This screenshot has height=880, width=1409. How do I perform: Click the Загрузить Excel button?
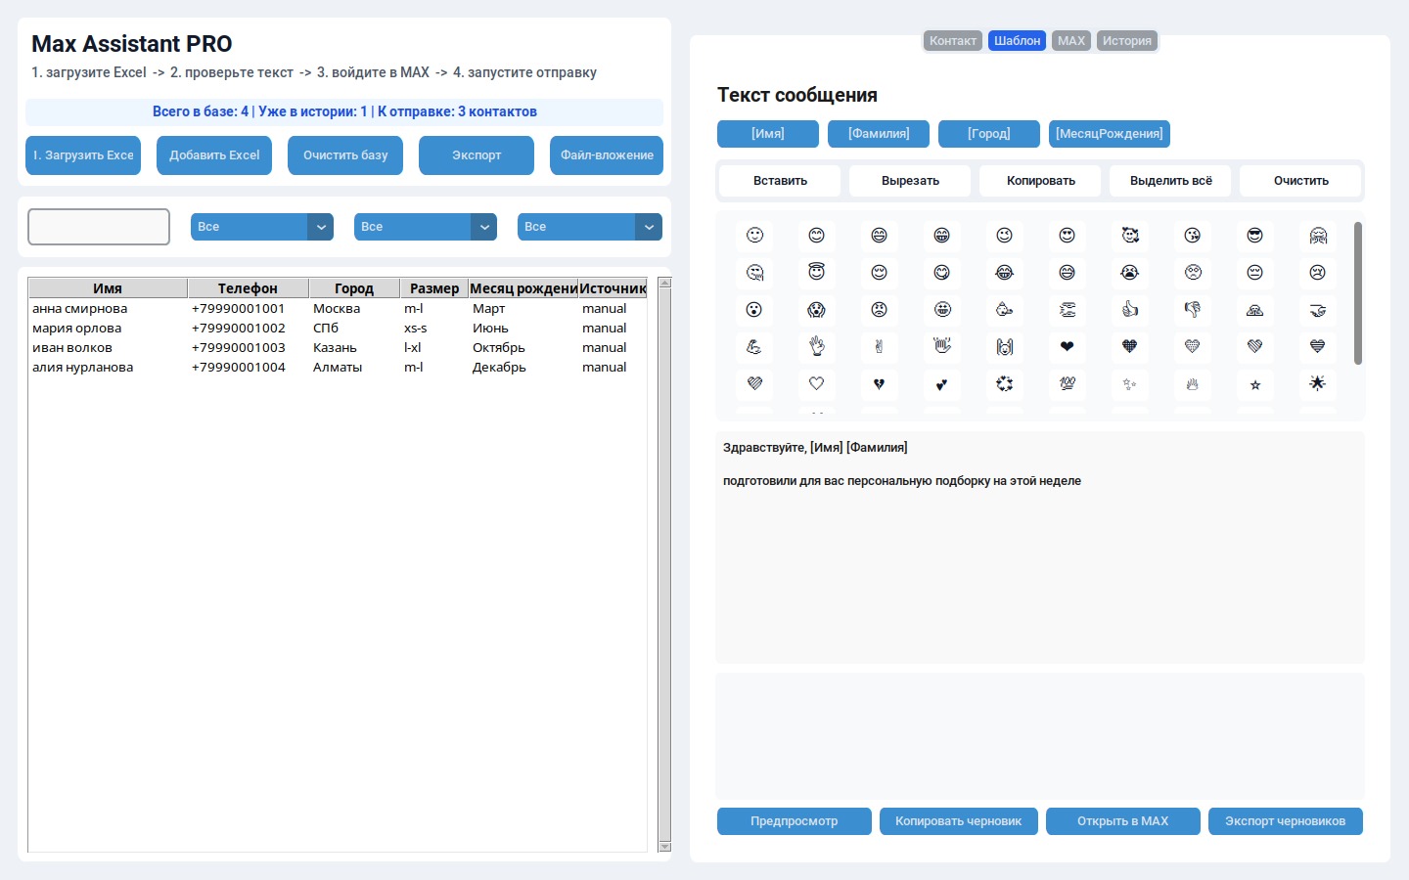(x=83, y=155)
